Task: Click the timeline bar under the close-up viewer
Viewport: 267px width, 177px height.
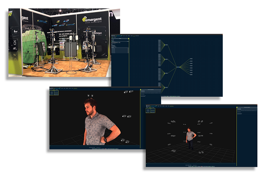Action: pos(95,146)
